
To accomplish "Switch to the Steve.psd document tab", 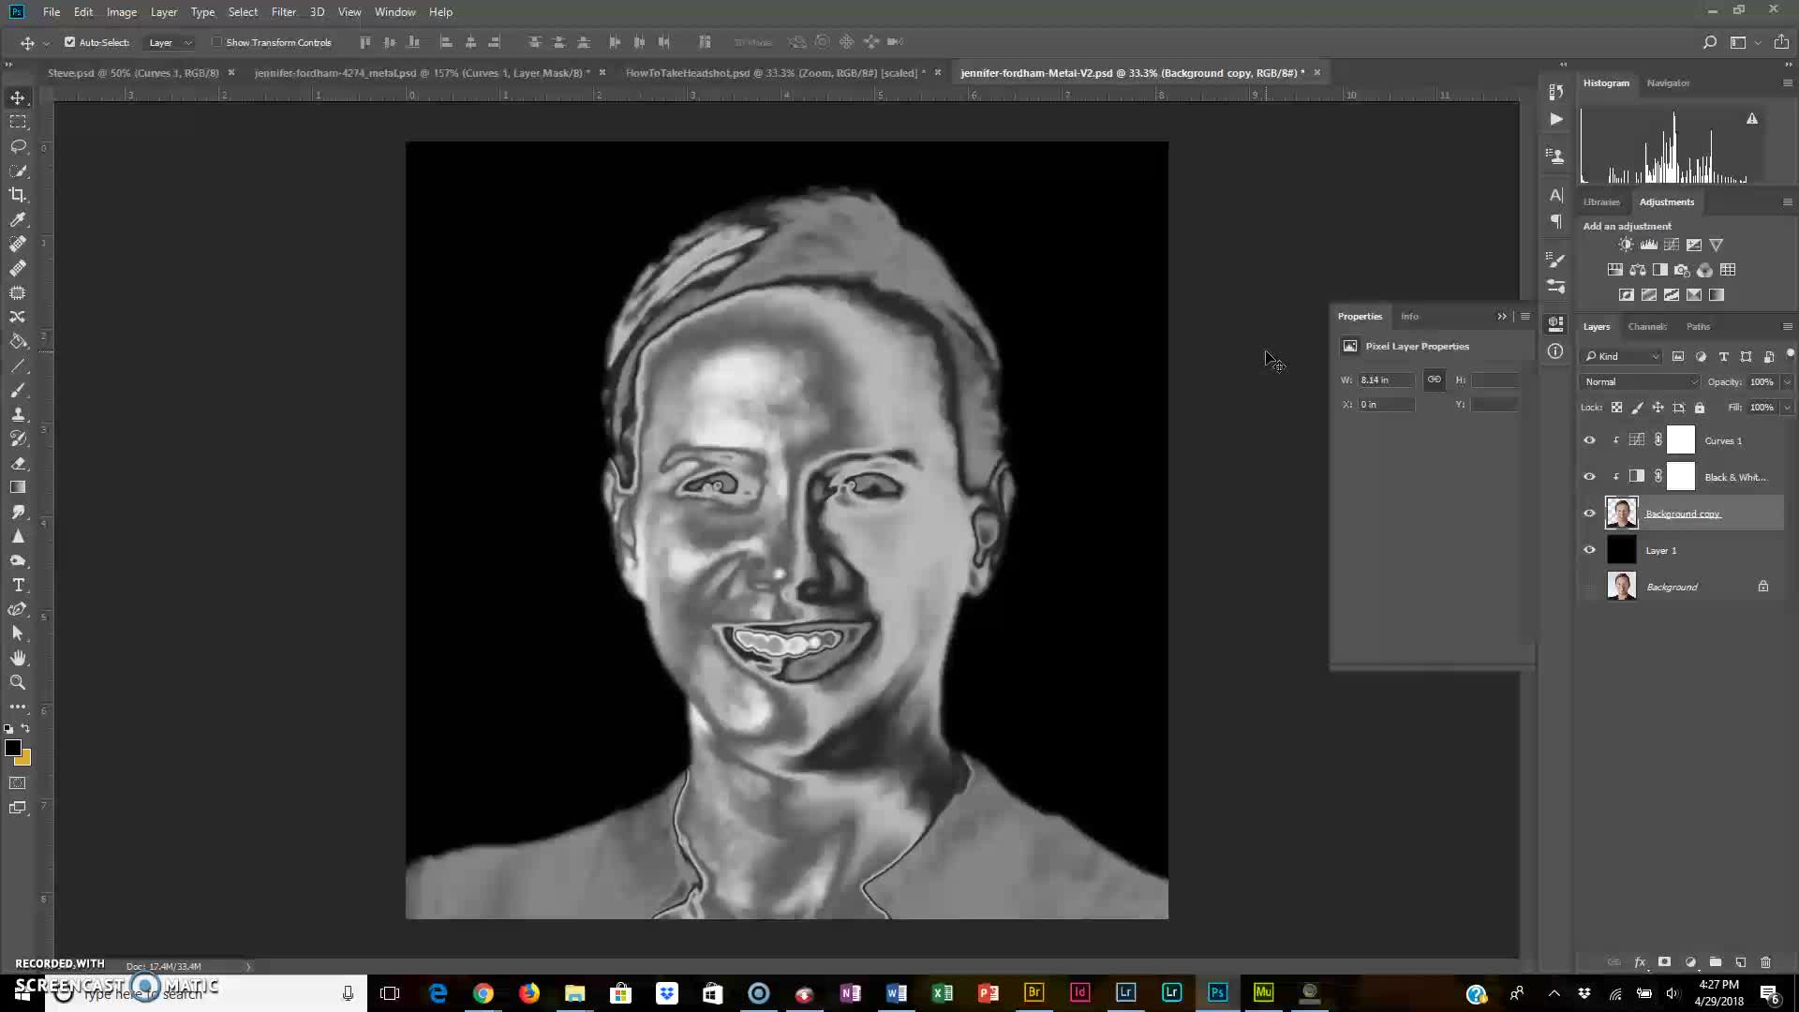I will coord(133,72).
